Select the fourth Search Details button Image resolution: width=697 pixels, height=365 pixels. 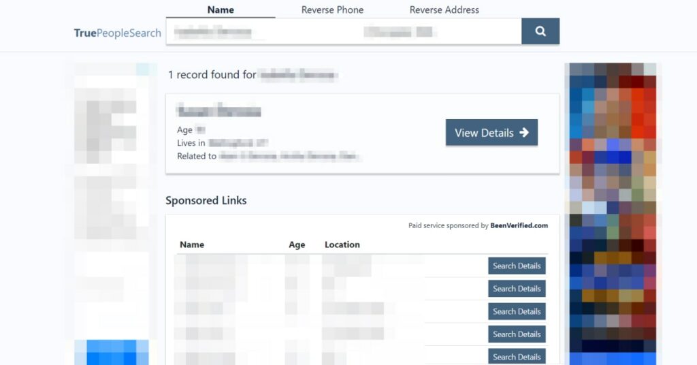(x=517, y=334)
